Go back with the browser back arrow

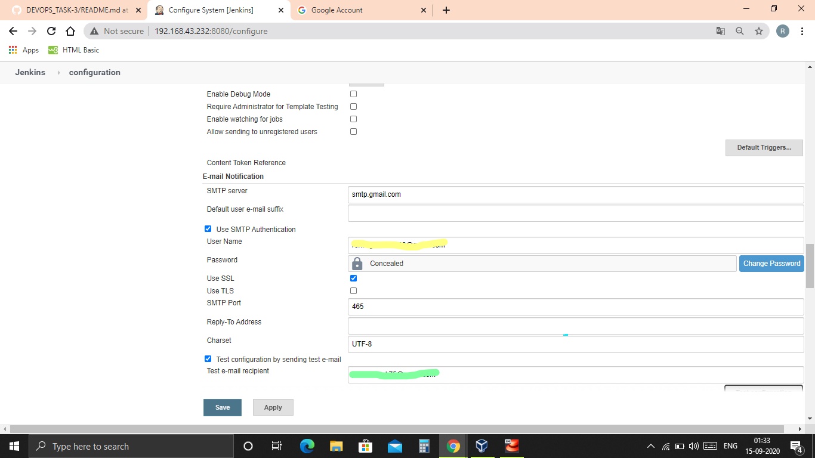(13, 31)
